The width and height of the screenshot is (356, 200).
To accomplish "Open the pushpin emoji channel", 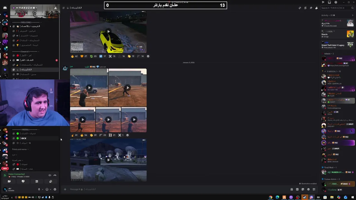I will coord(35,40).
